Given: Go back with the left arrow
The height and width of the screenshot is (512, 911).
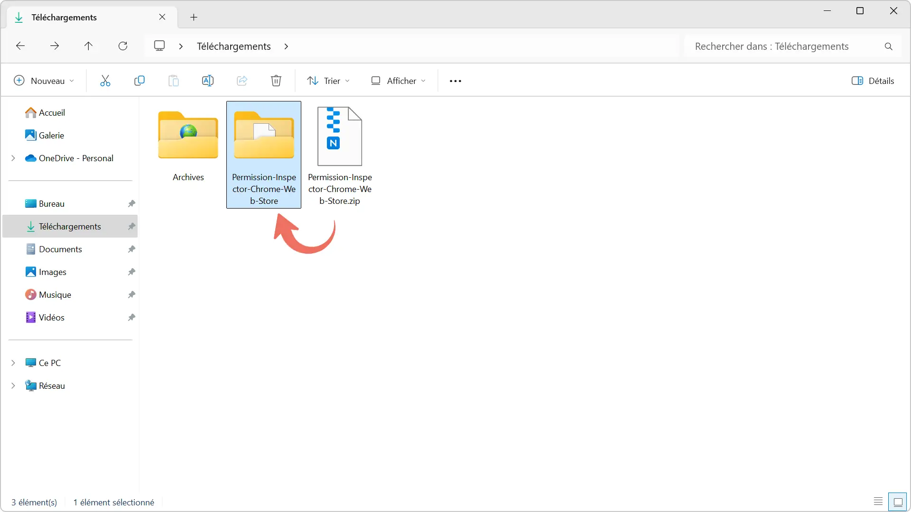Looking at the screenshot, I should pyautogui.click(x=20, y=46).
